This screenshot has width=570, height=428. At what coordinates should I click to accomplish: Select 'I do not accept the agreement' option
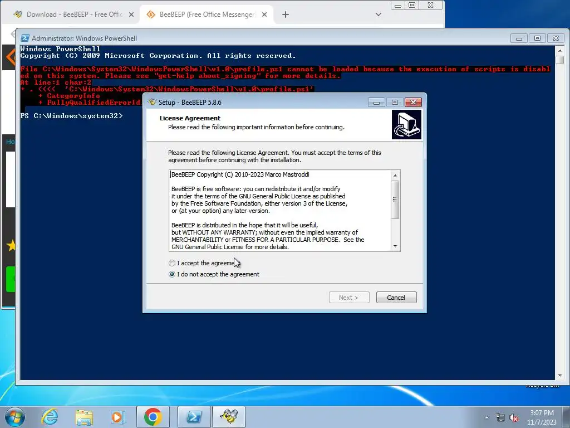pos(172,274)
